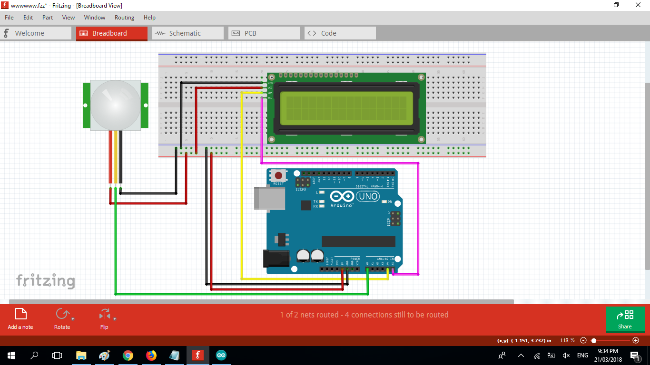
Task: Click the muted volume tray icon
Action: tap(566, 355)
